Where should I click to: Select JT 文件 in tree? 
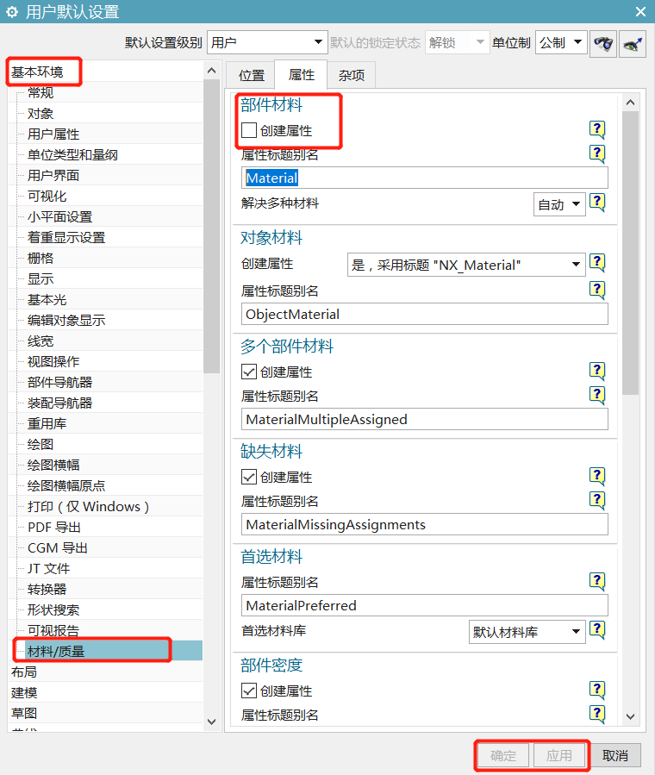pyautogui.click(x=48, y=569)
